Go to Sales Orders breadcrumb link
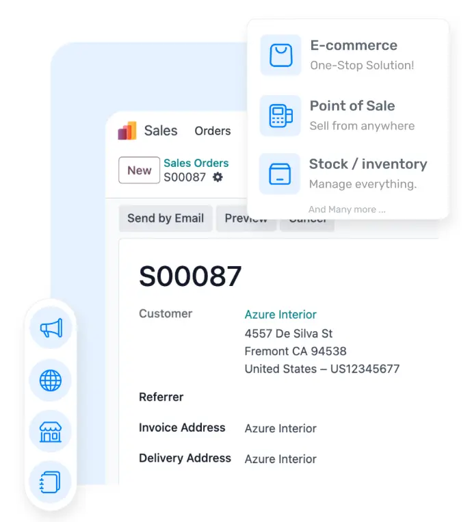Screen dimensions: 472x522 pyautogui.click(x=196, y=163)
